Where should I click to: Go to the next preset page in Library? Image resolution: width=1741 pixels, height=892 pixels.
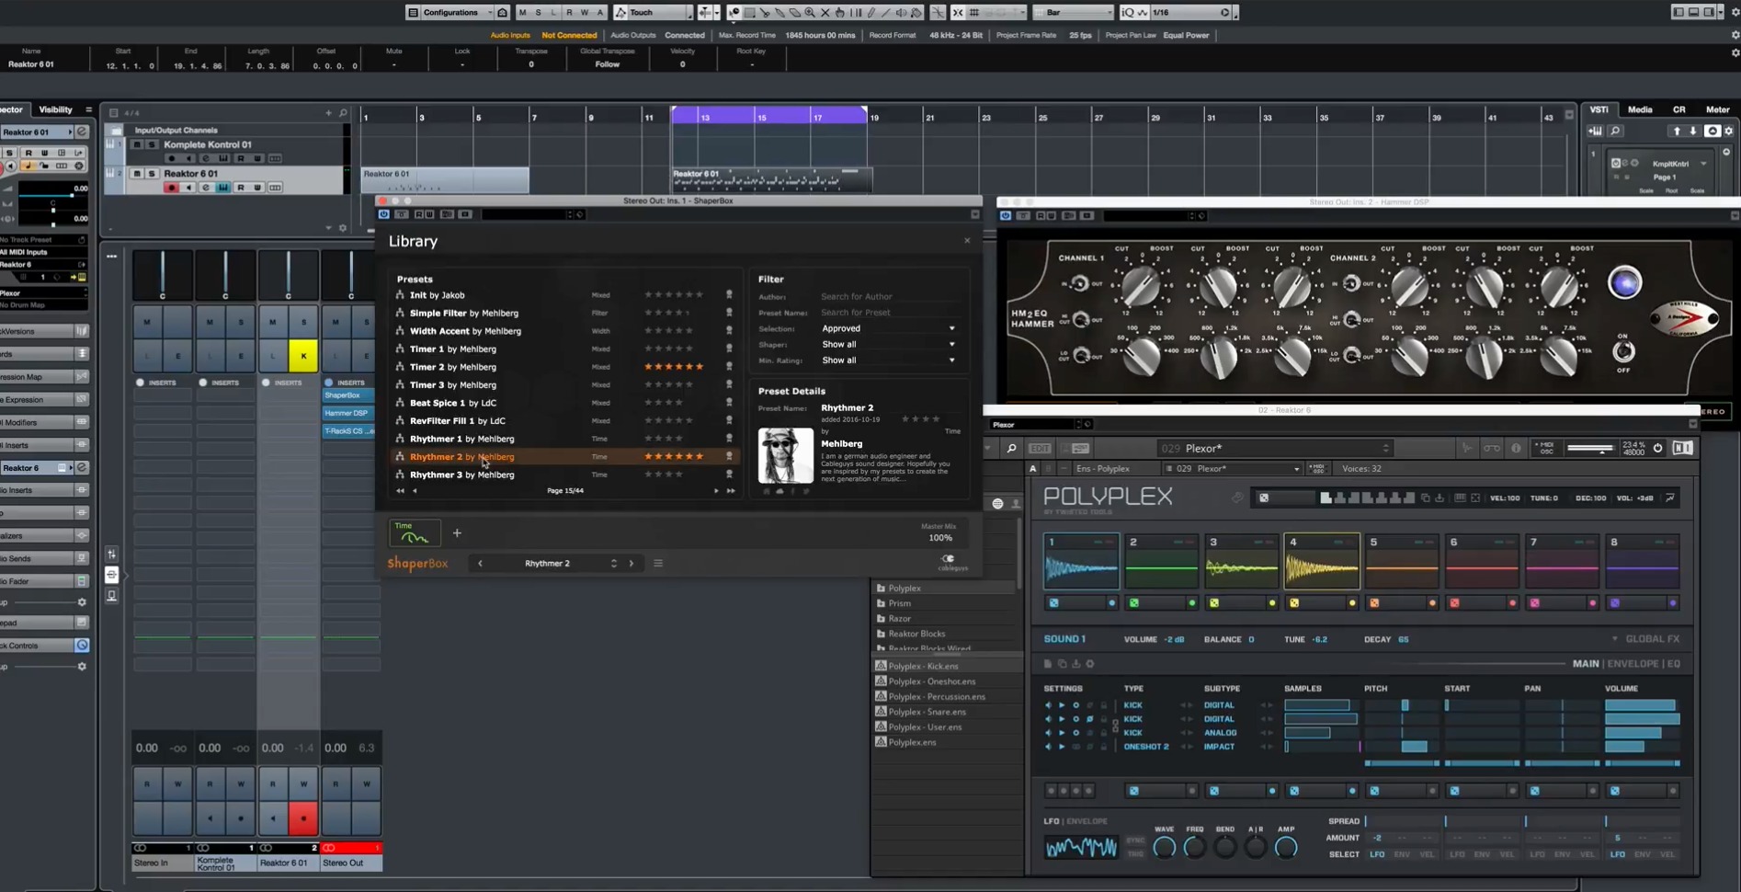point(716,491)
